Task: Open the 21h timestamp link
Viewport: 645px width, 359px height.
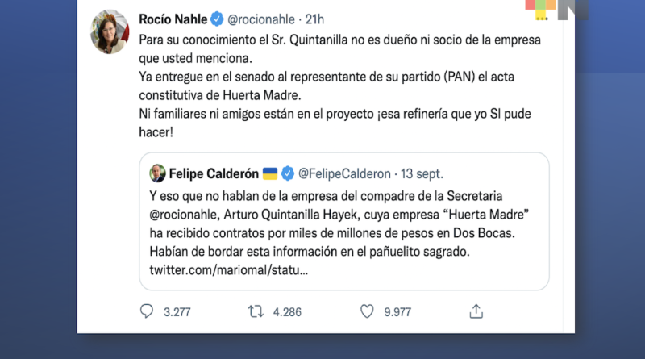Action: tap(314, 18)
